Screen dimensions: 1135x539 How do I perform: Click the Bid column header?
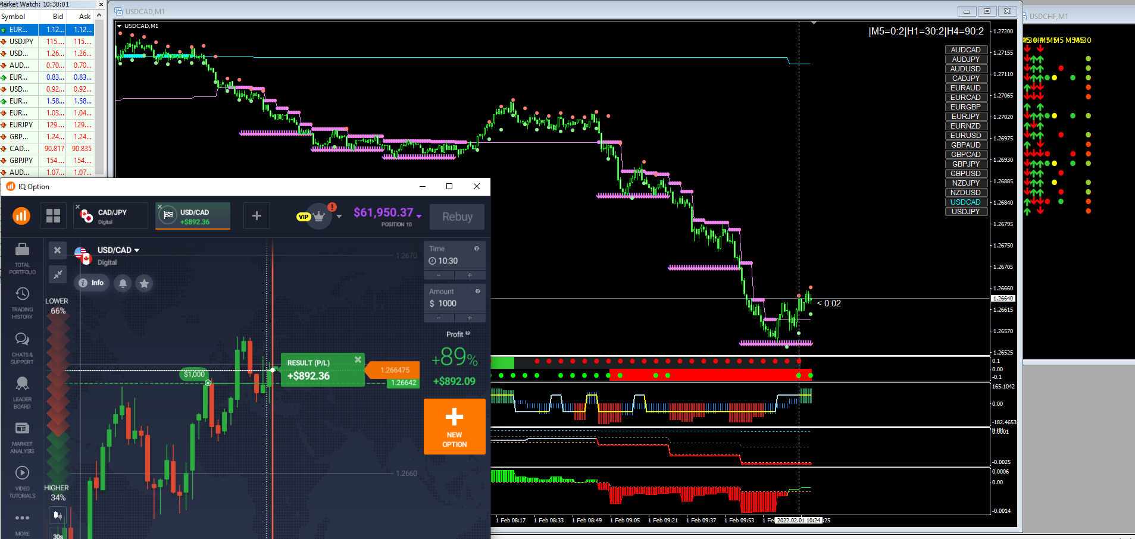point(52,17)
